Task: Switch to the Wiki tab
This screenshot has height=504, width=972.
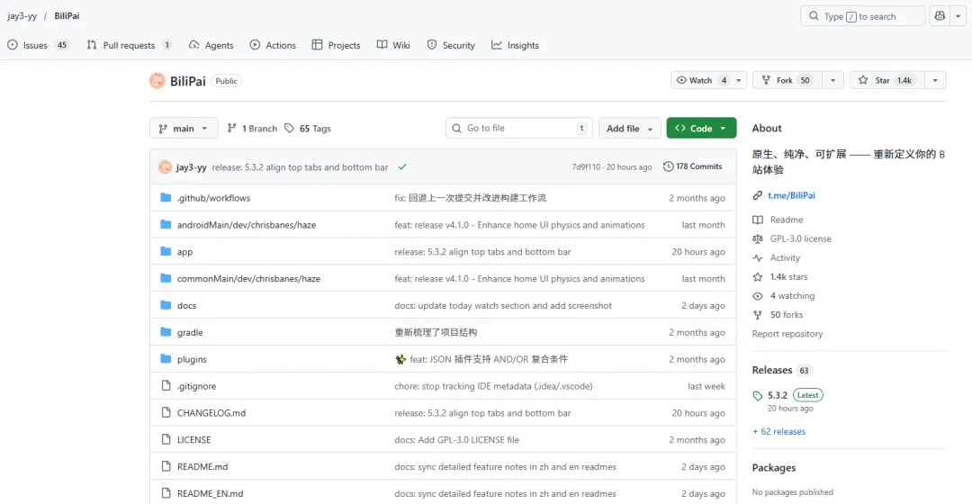Action: [x=393, y=45]
